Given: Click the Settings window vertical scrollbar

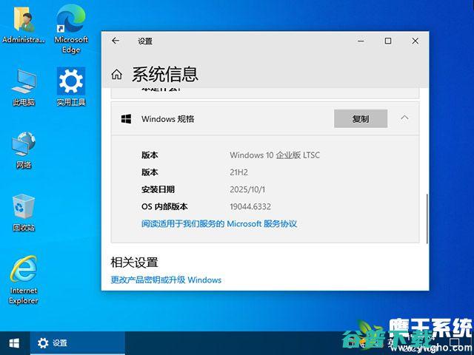Looking at the screenshot, I should 427,219.
